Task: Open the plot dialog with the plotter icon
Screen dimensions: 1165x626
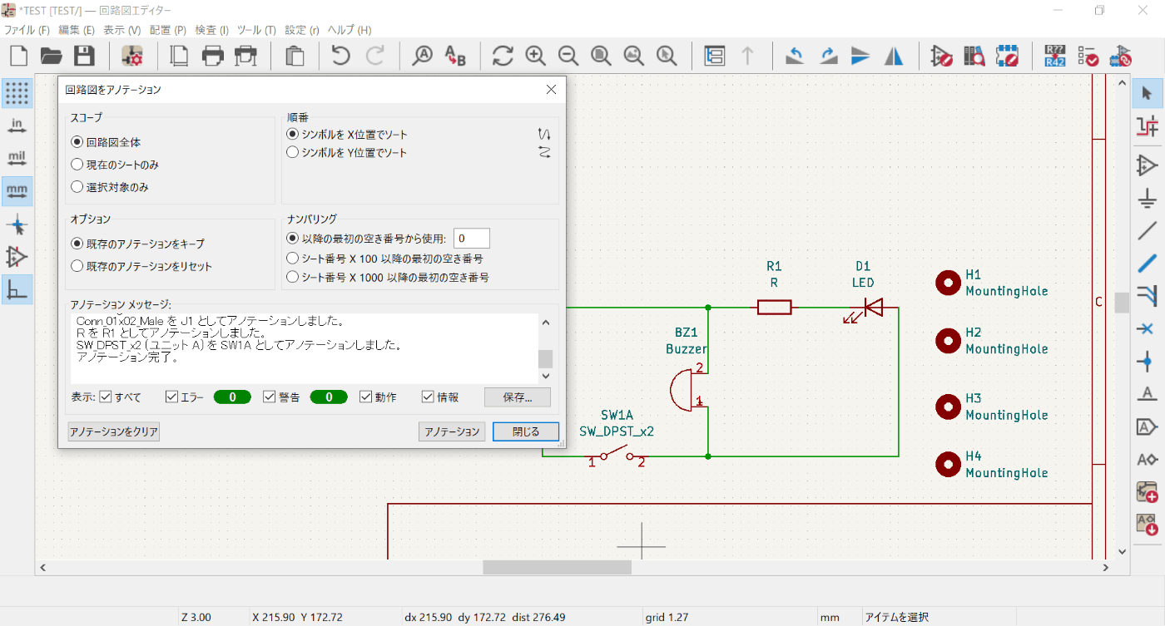Action: [x=245, y=57]
